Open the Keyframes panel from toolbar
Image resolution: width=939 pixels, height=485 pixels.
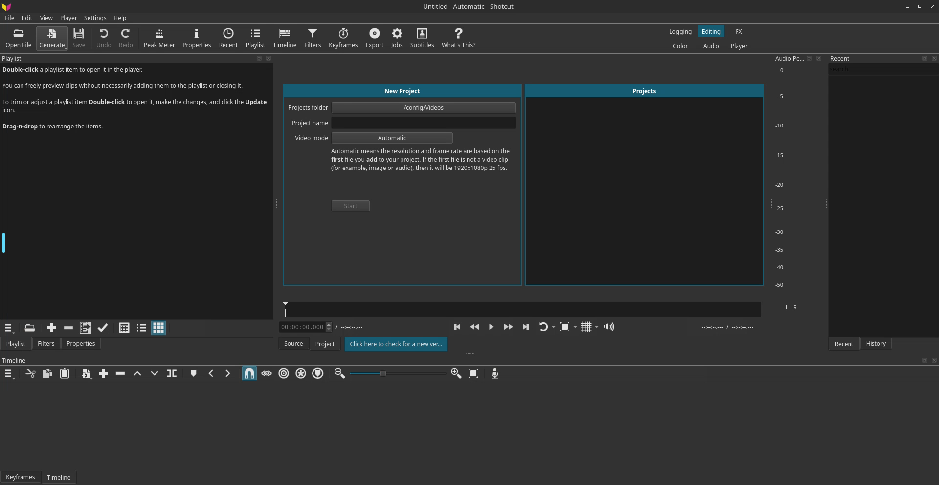point(343,38)
